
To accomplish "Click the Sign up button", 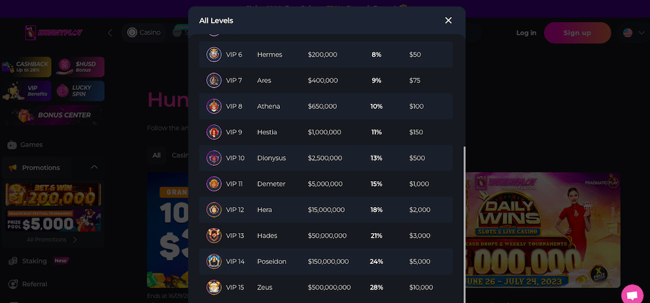I will [577, 33].
